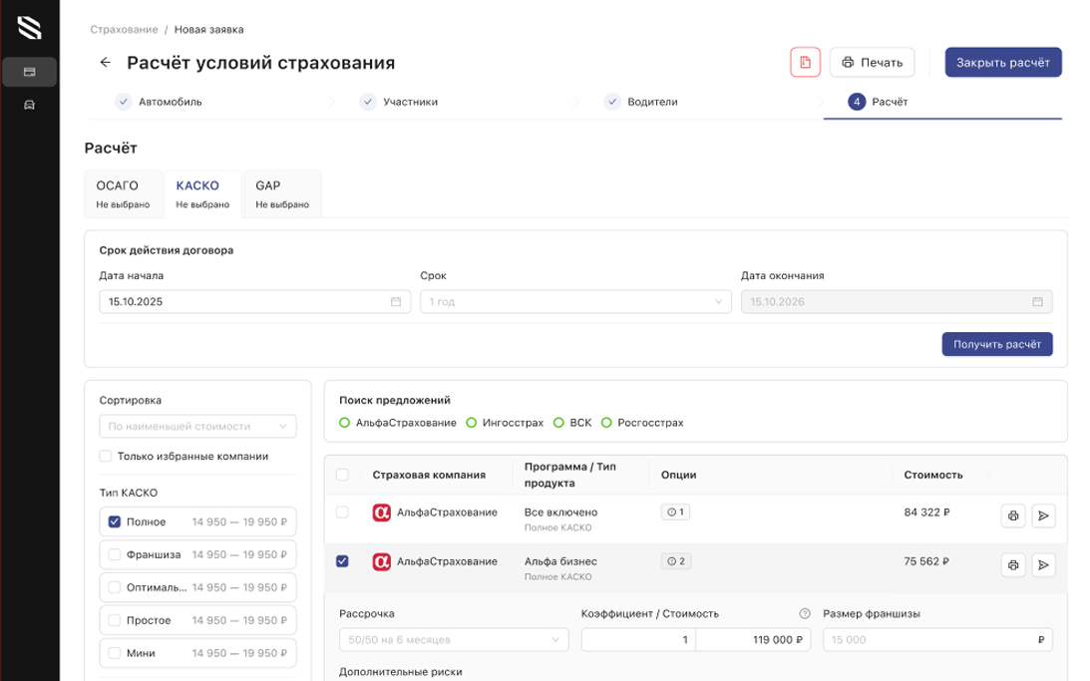Go to the Участники step
The width and height of the screenshot is (1090, 681).
click(x=398, y=102)
